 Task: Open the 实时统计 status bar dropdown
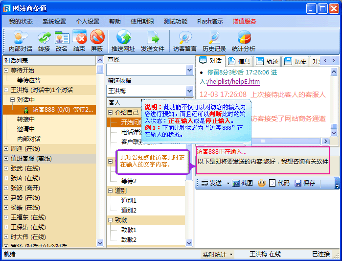(x=218, y=254)
